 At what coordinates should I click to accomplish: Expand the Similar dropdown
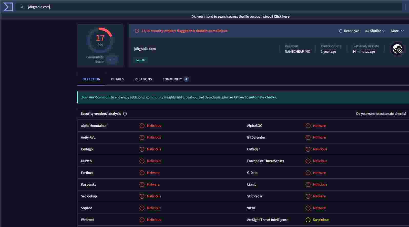click(x=375, y=31)
